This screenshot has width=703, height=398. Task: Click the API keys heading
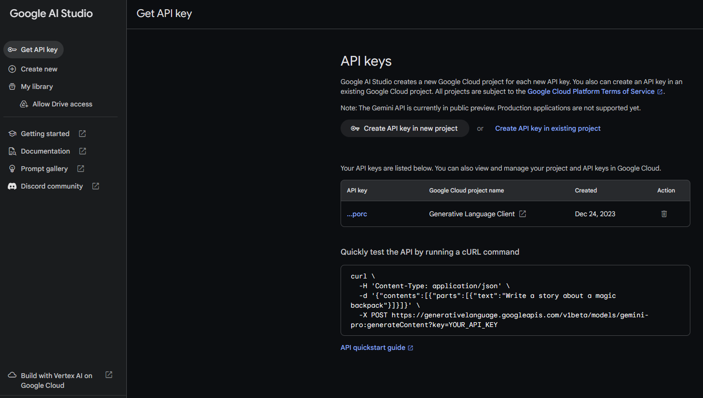coord(366,61)
